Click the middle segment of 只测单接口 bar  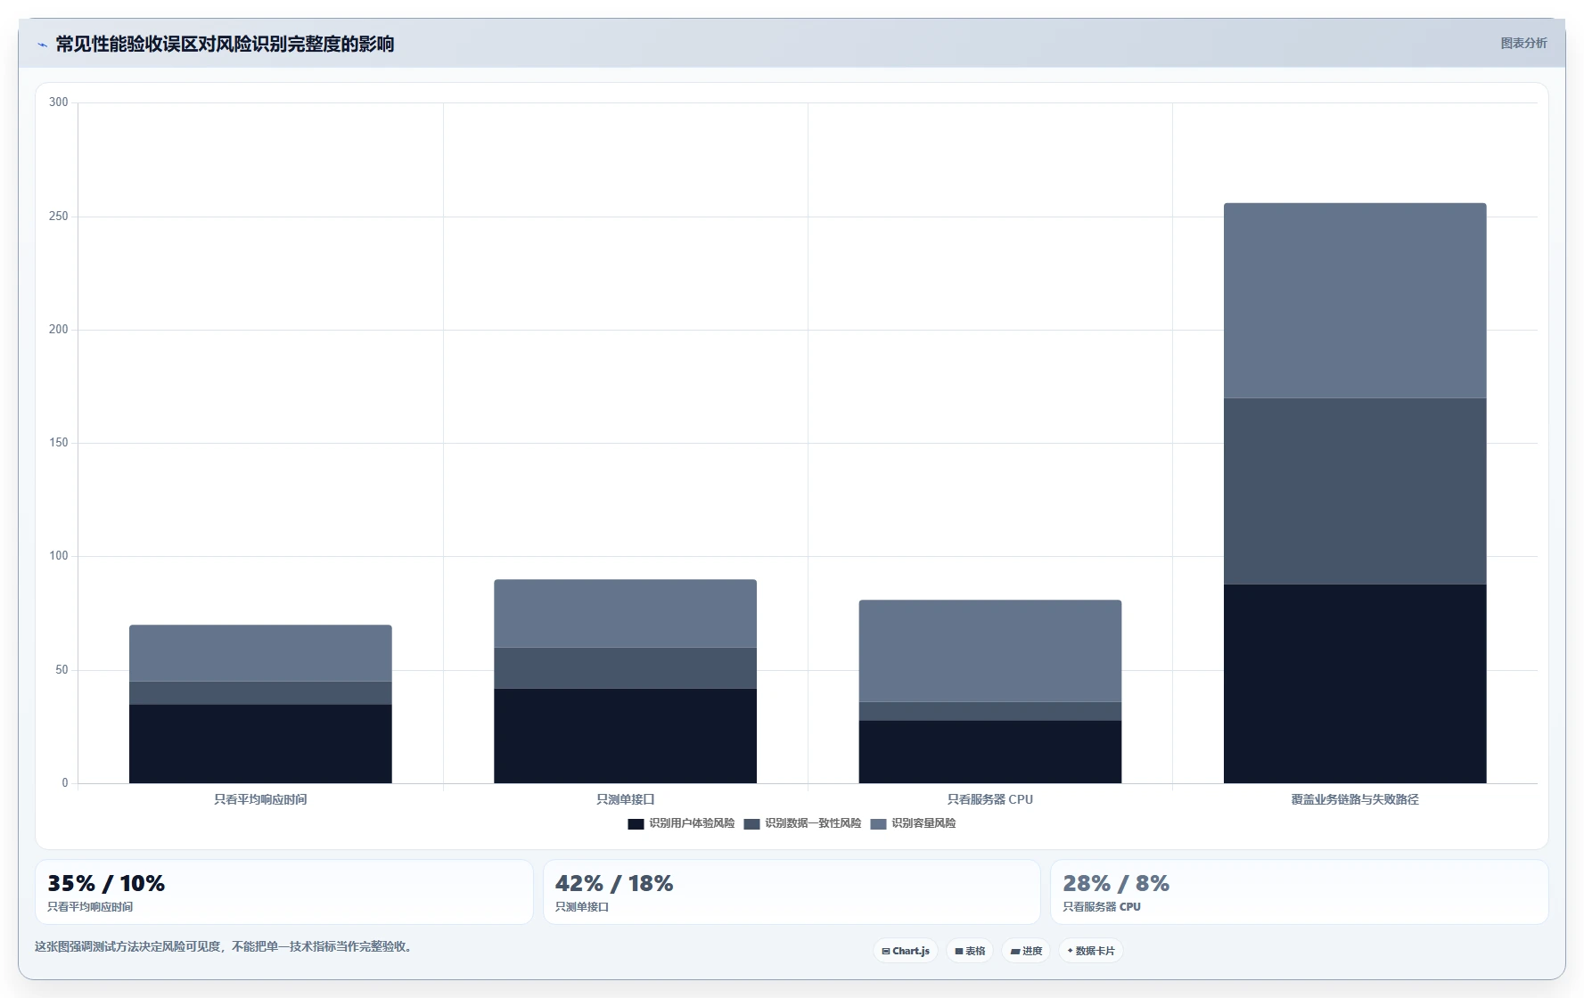[625, 668]
